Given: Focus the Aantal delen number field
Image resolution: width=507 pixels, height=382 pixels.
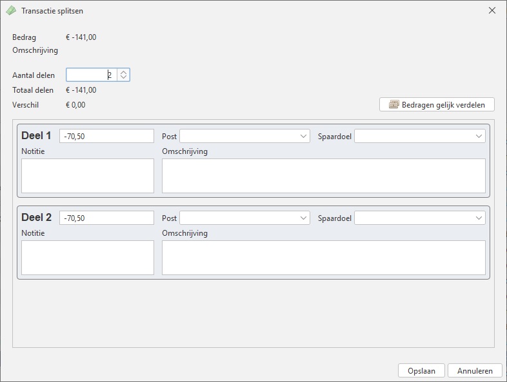Looking at the screenshot, I should point(92,75).
